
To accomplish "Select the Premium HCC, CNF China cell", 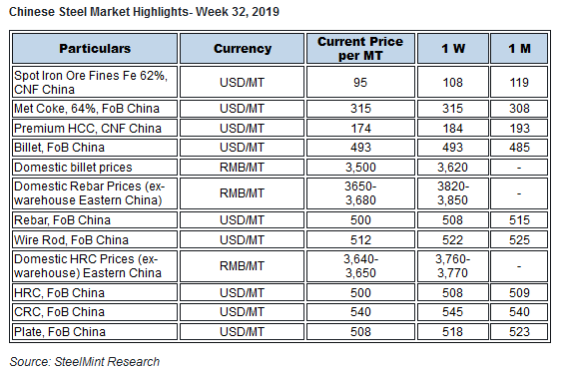I will point(95,128).
